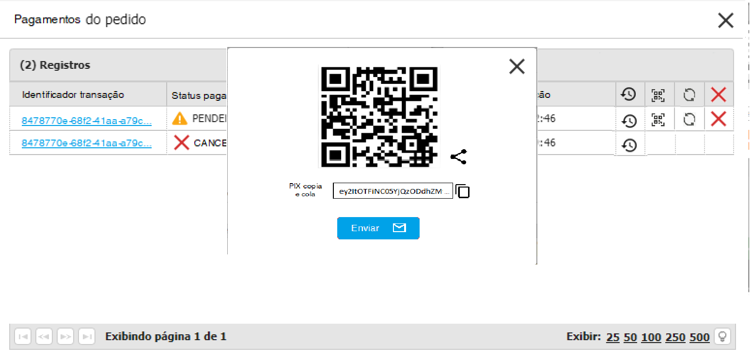752x361 pixels.
Task: Click the history icon in the table header
Action: pyautogui.click(x=629, y=94)
